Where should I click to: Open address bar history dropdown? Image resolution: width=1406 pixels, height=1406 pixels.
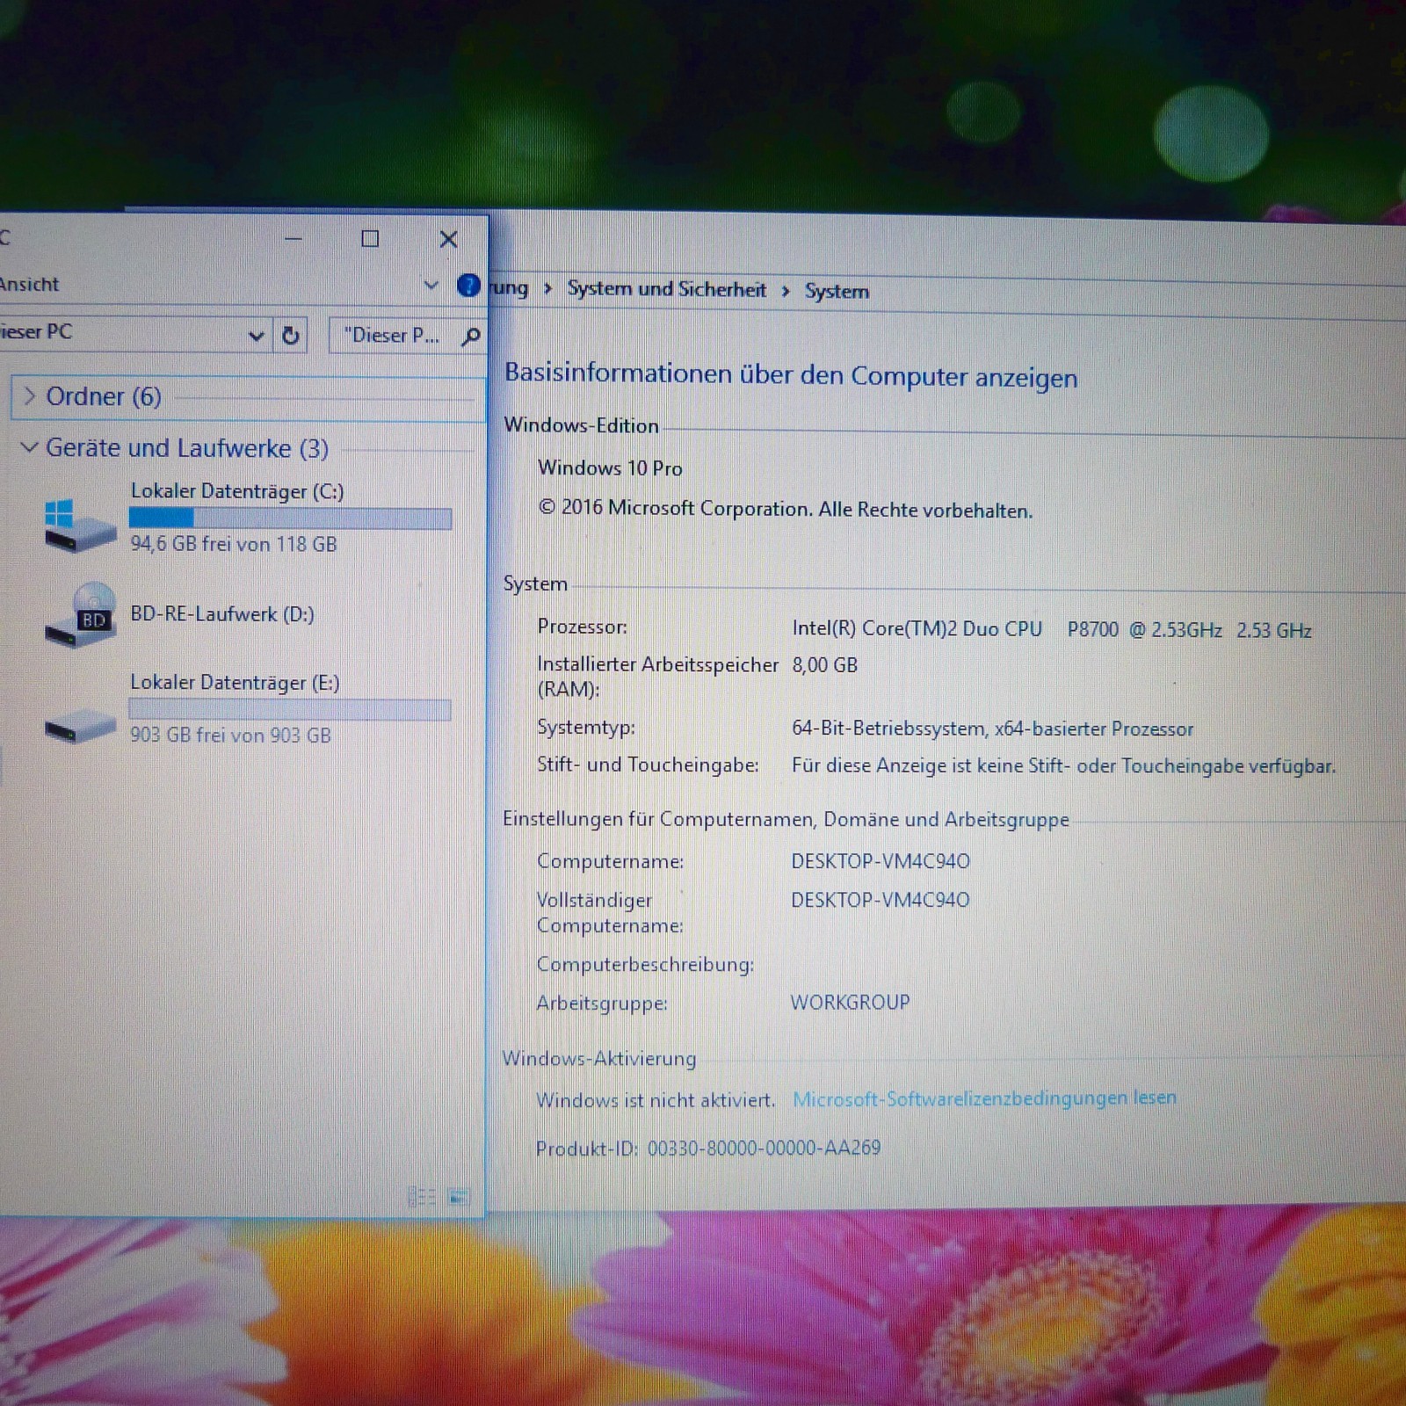(256, 335)
